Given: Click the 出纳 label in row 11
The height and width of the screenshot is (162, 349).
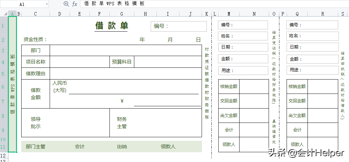Looking at the screenshot, I should click(x=122, y=146).
